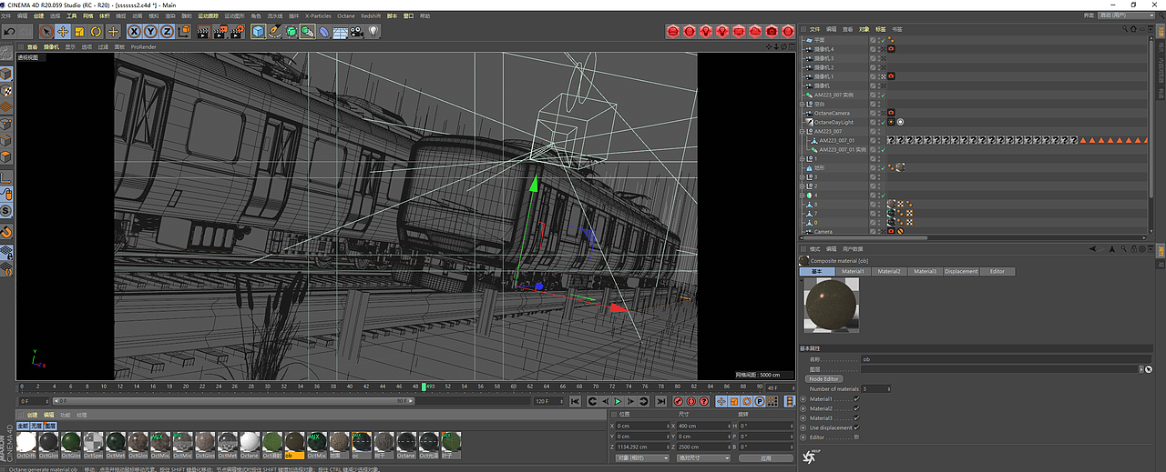Open the X-Particles menu
This screenshot has width=1166, height=472.
(319, 16)
